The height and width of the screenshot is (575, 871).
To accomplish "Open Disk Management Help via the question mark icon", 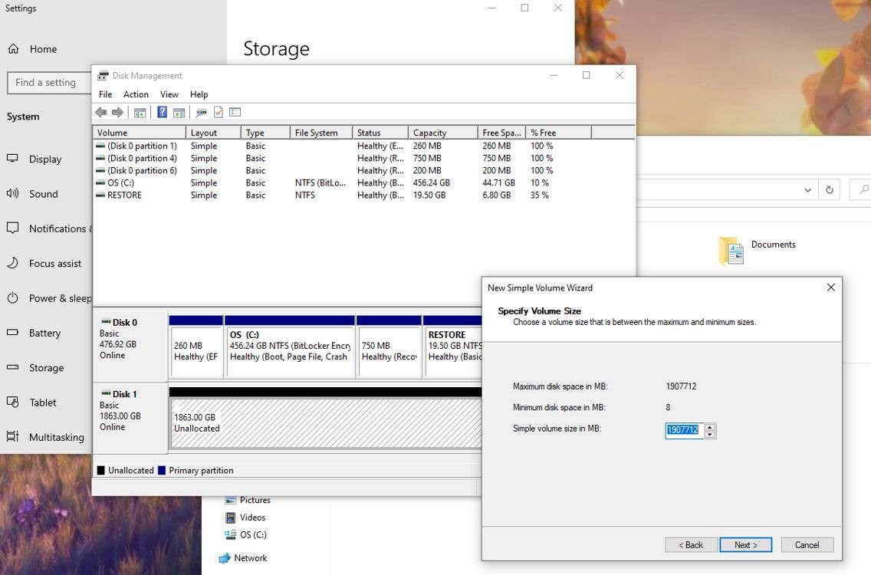I will [x=162, y=112].
